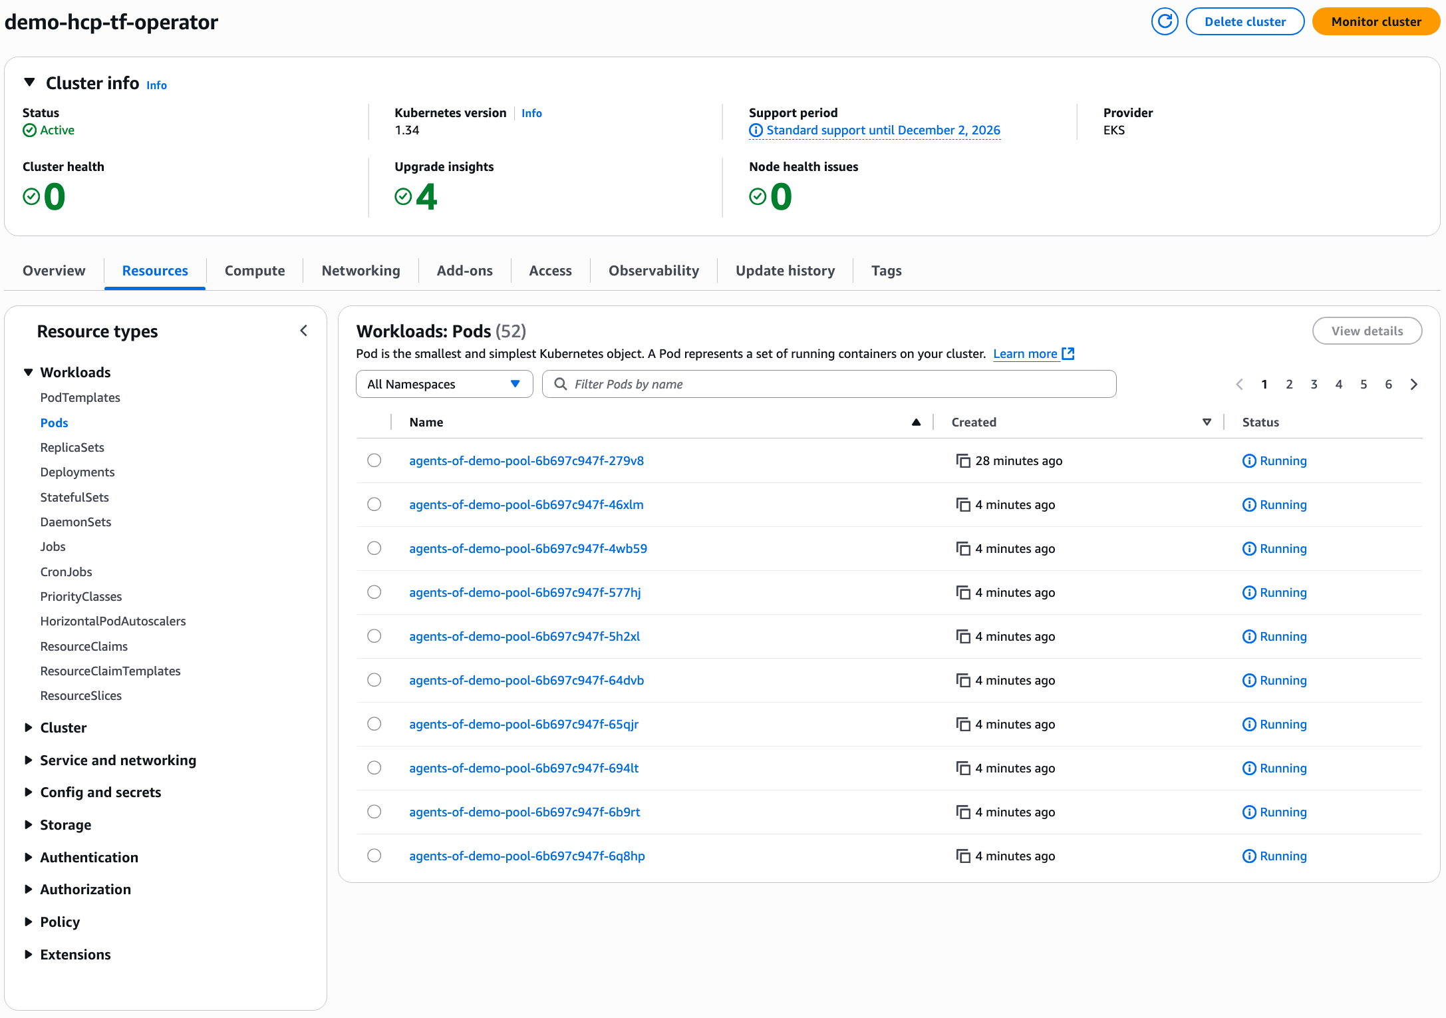
Task: Open Standard support until December 2026 link
Action: click(882, 130)
